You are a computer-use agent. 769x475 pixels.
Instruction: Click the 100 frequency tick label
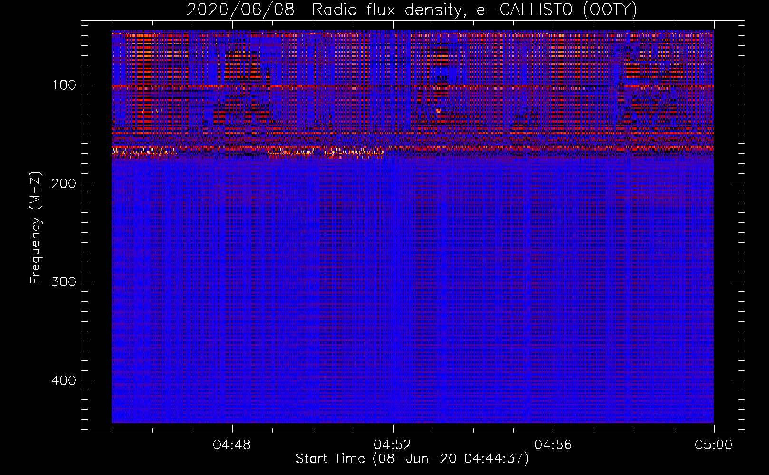click(65, 85)
